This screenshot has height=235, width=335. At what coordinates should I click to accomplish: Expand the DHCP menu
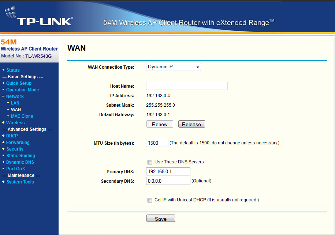click(x=12, y=136)
